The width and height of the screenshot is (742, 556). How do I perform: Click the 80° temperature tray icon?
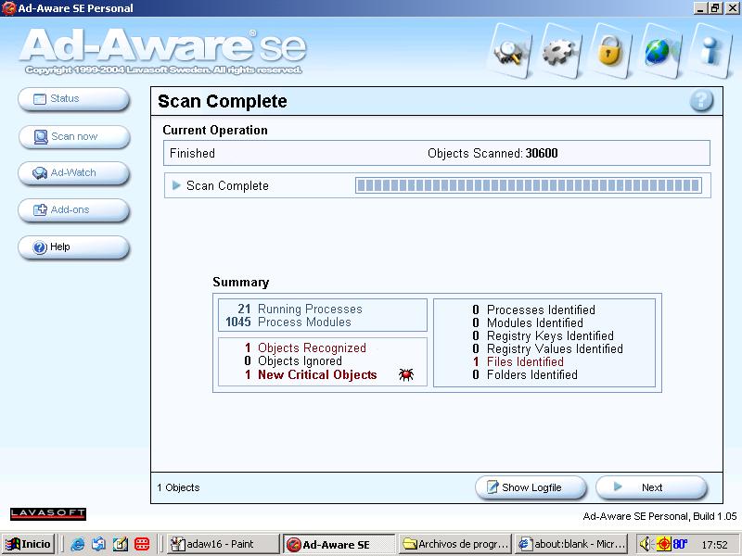tap(680, 544)
